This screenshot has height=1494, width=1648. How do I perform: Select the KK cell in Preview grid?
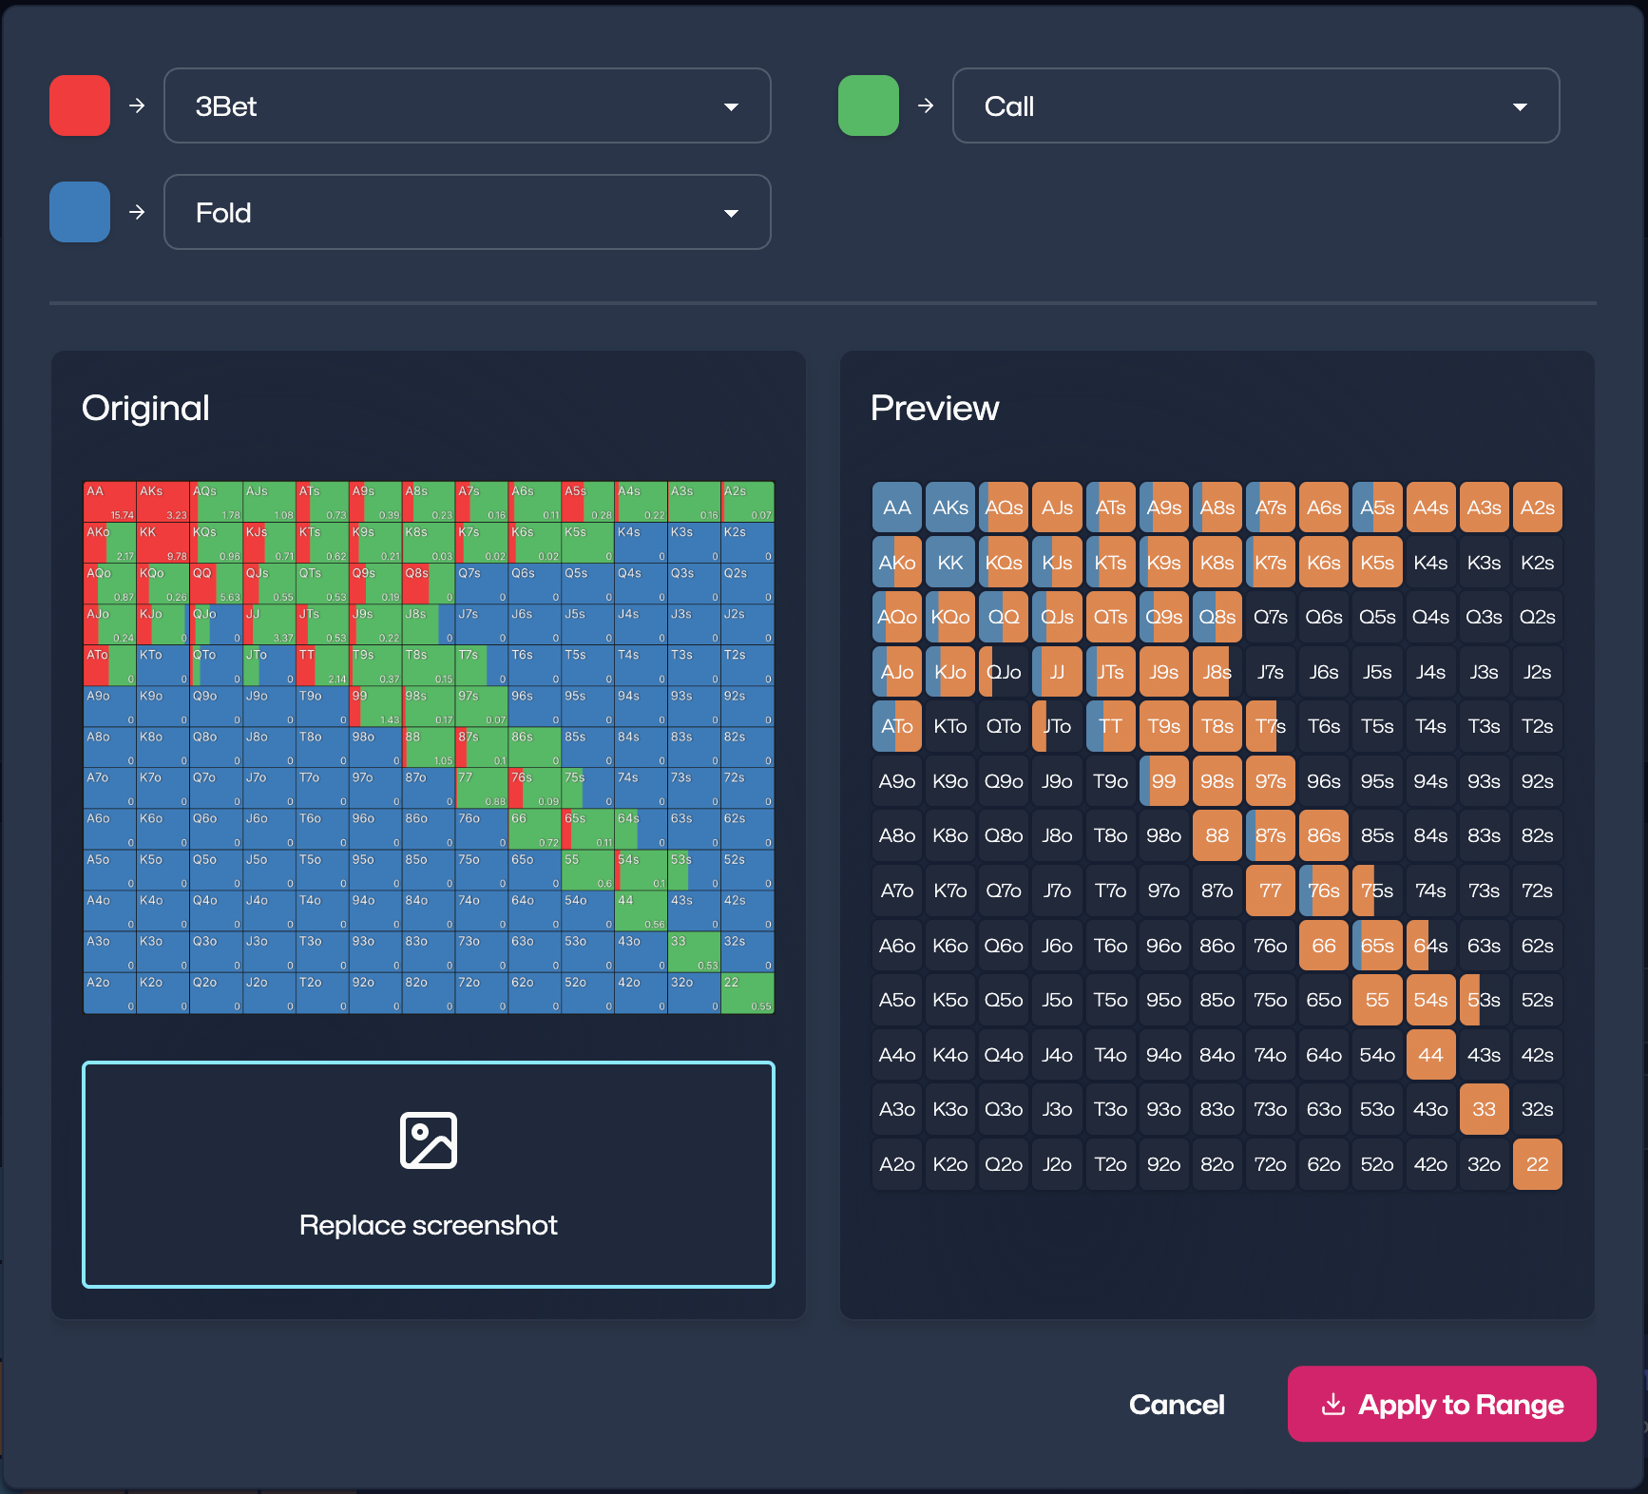pyautogui.click(x=950, y=563)
